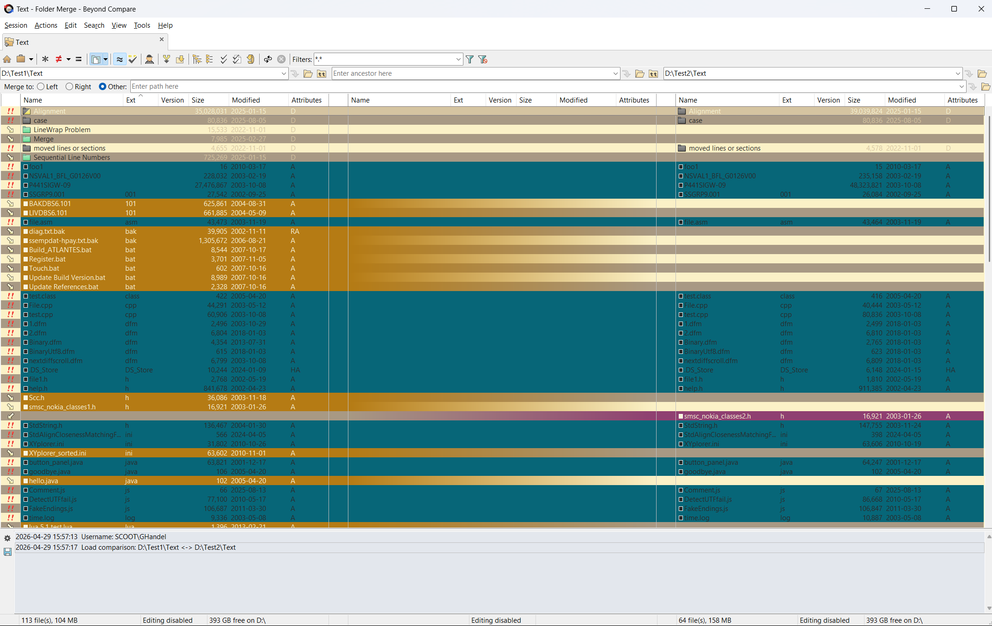Toggle the Suppress Filters funnel button

[483, 59]
